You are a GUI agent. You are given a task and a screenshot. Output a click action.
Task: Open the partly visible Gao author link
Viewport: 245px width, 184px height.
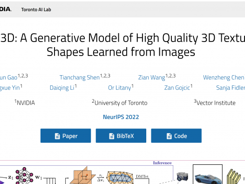pos(8,78)
